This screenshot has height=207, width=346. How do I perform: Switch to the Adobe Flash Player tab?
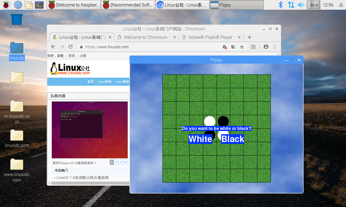tap(211, 37)
